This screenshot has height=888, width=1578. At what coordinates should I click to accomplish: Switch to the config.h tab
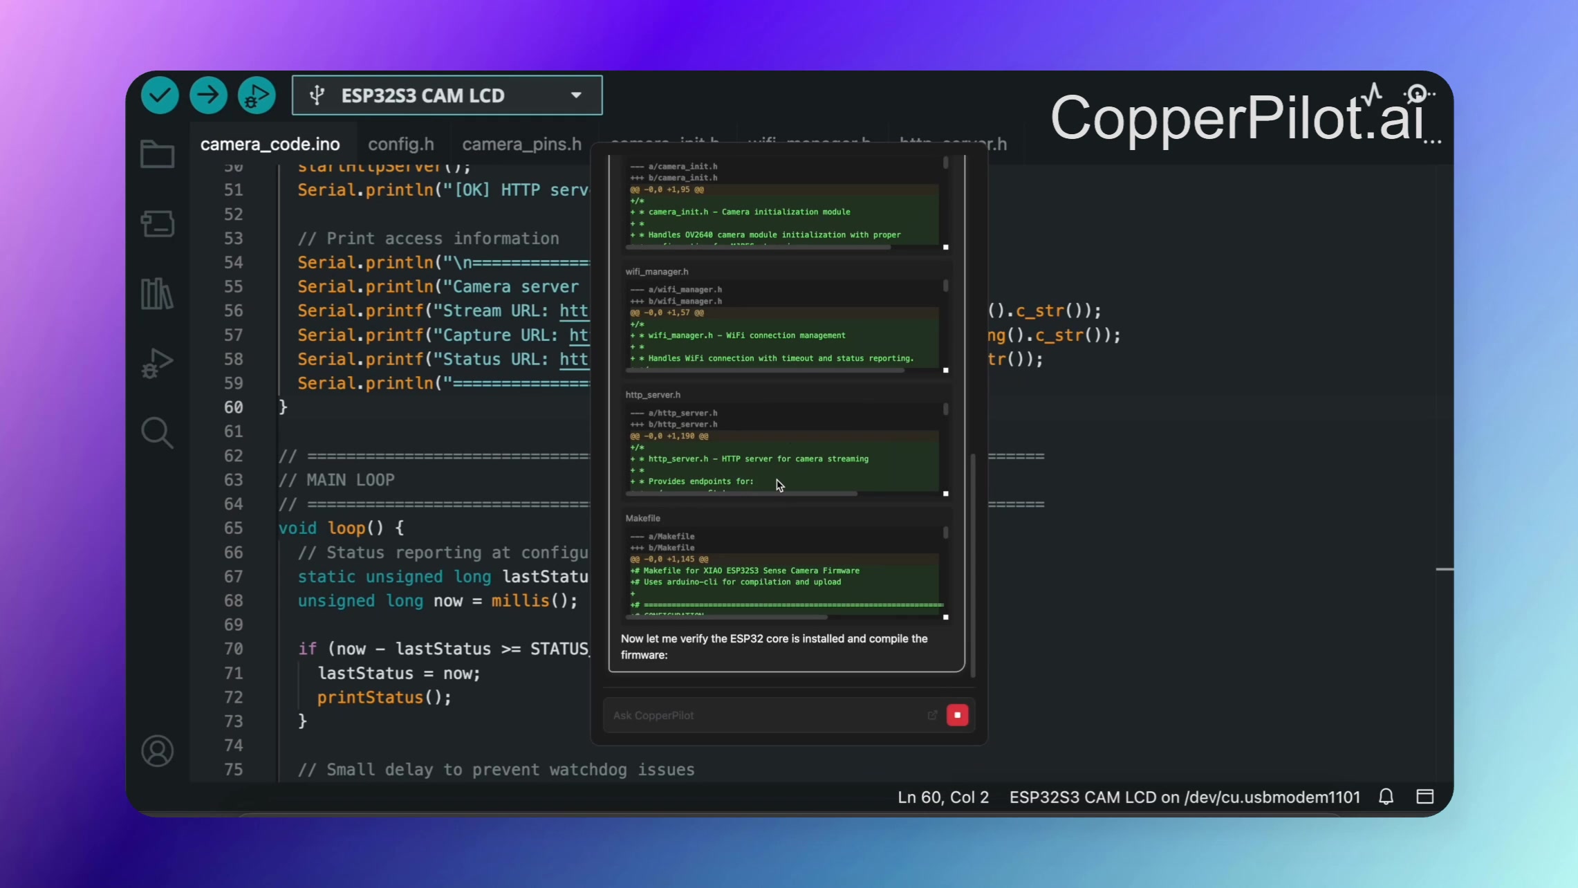pos(401,144)
